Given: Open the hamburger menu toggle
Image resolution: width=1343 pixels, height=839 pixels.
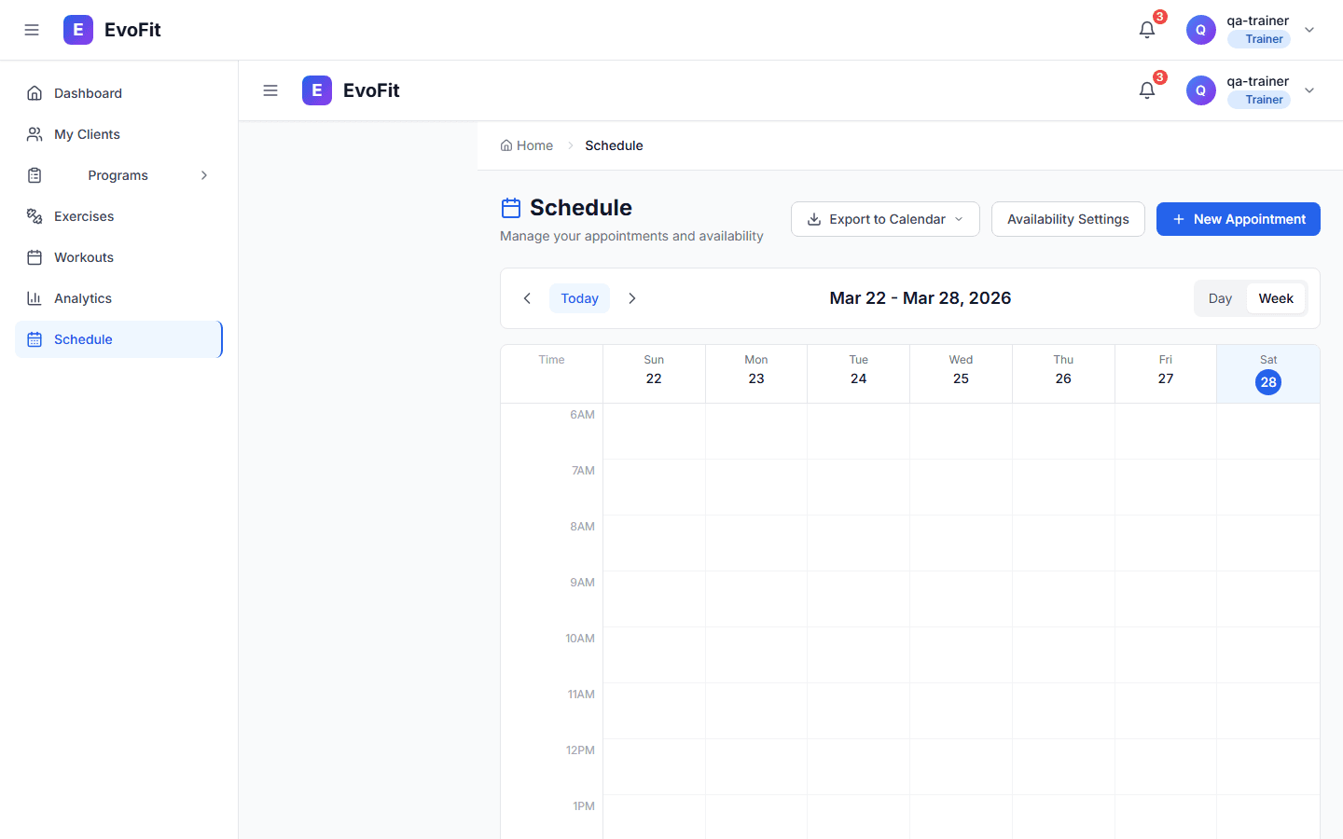Looking at the screenshot, I should click(32, 29).
